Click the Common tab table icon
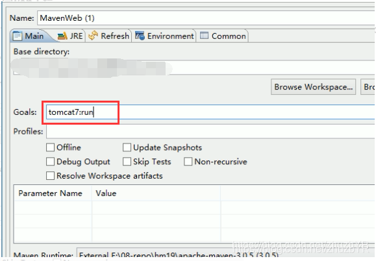 (204, 36)
